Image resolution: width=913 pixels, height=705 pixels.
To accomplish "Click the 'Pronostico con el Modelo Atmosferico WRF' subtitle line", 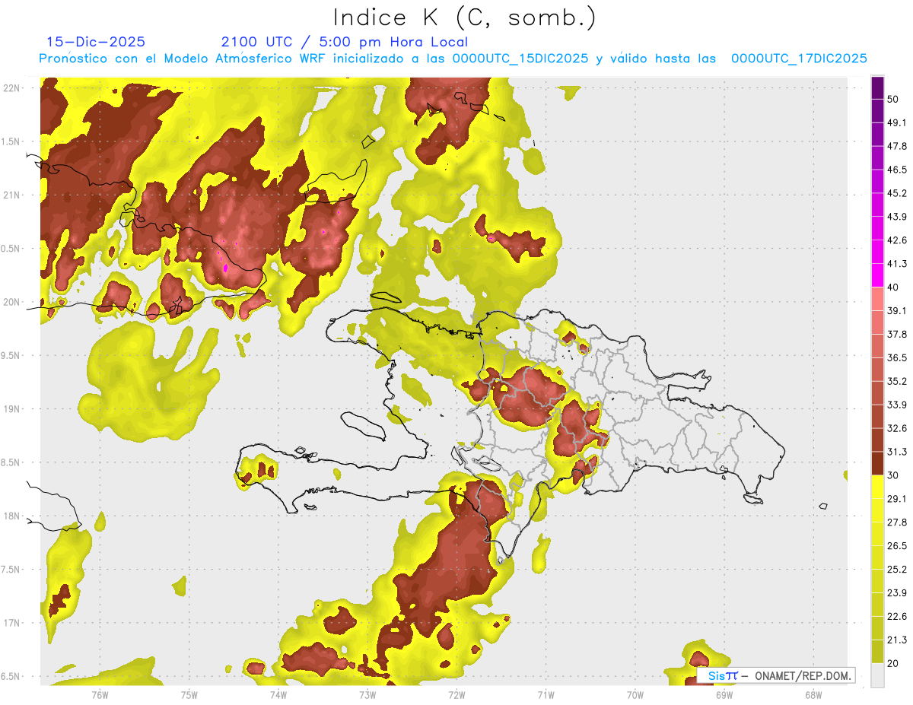I will pos(453,59).
